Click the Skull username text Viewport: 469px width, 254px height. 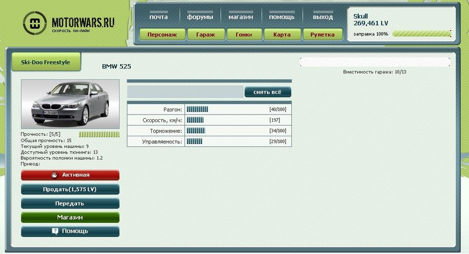tap(361, 16)
